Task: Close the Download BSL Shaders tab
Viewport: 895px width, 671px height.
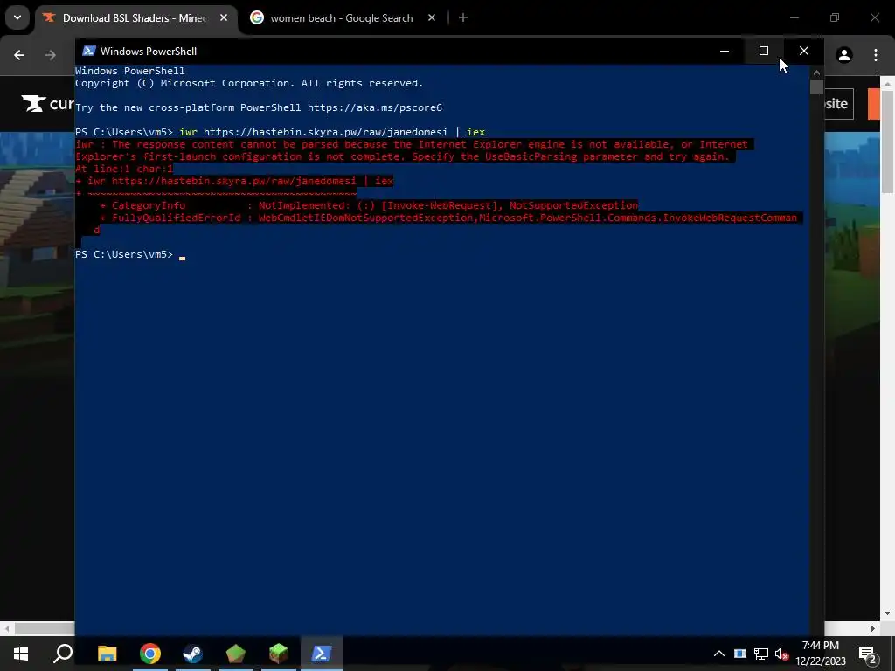Action: coord(224,17)
